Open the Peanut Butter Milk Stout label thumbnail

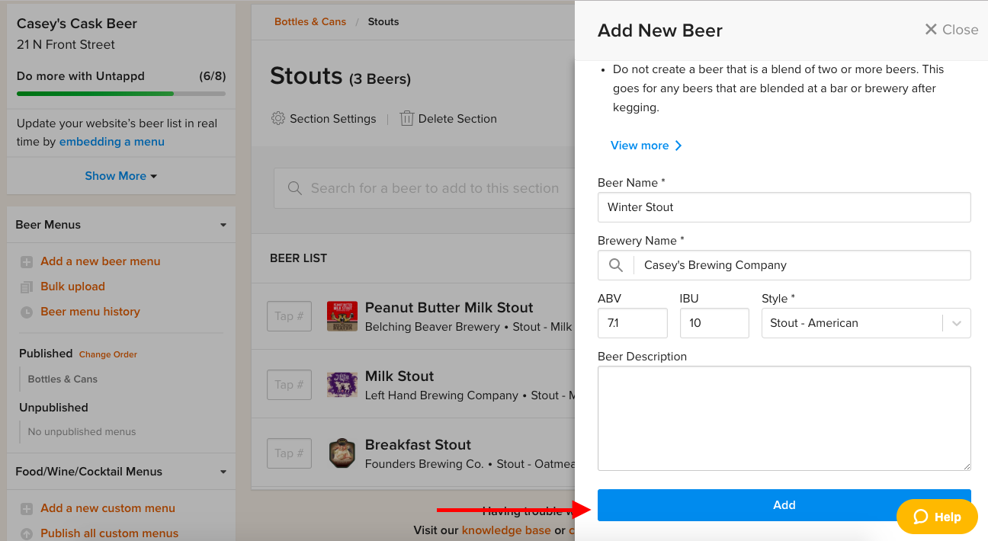coord(342,316)
